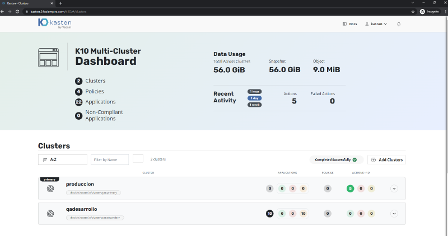Select the 1 day activity filter
The height and width of the screenshot is (236, 448).
click(x=255, y=98)
